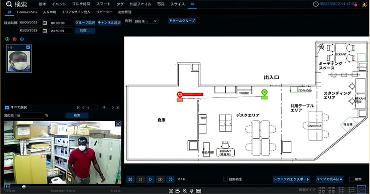Click トラックのエクスポート button

click(291, 179)
